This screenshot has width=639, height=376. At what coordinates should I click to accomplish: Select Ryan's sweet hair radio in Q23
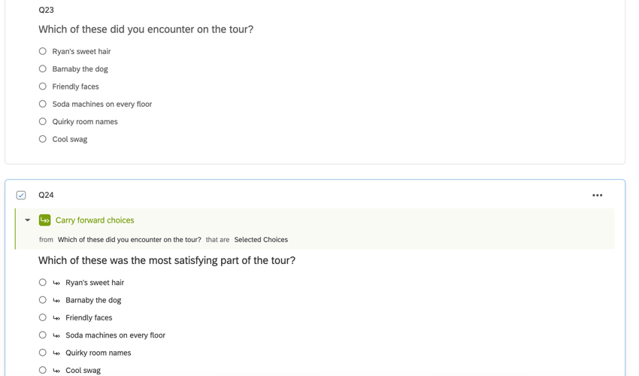tap(43, 51)
